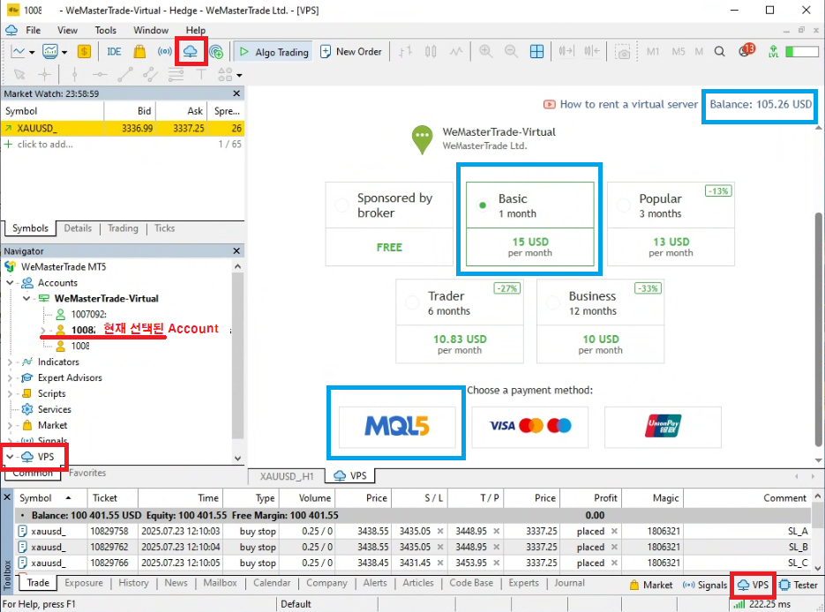
Task: Select bar chart icon
Action: (x=405, y=51)
